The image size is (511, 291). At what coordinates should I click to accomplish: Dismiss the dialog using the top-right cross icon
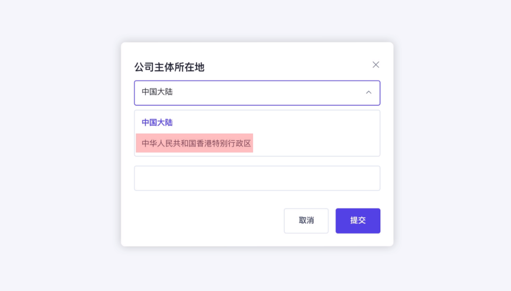point(376,65)
